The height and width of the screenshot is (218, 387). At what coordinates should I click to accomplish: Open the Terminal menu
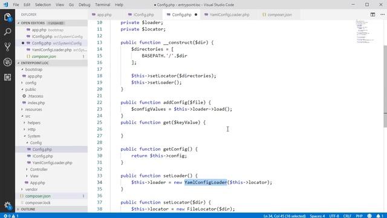102,5
